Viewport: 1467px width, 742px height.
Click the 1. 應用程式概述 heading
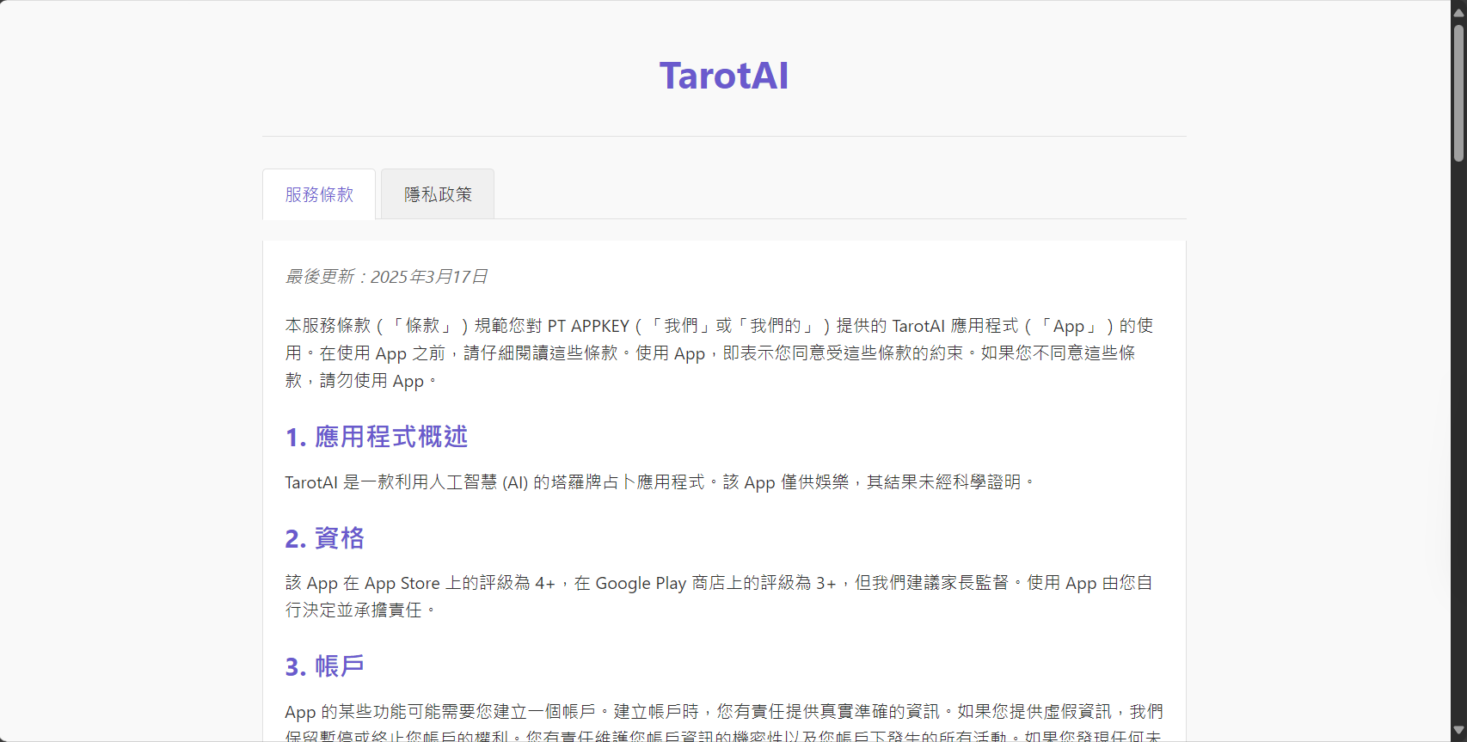tap(377, 437)
